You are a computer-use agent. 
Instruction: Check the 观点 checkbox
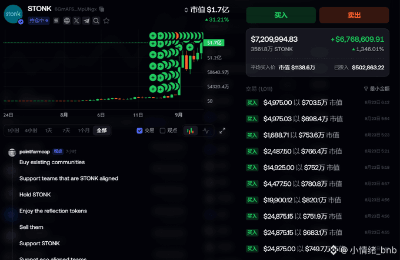click(x=162, y=131)
